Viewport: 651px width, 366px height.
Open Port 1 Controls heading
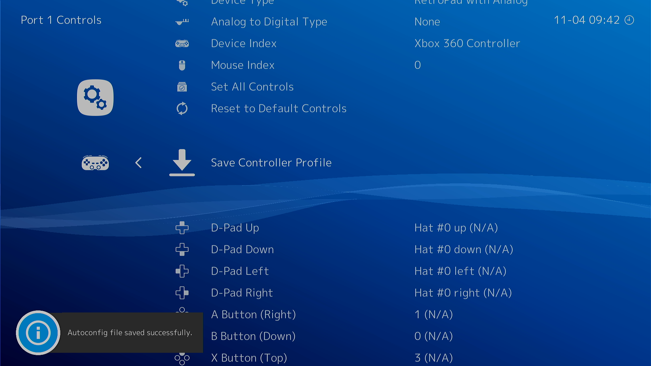[61, 20]
